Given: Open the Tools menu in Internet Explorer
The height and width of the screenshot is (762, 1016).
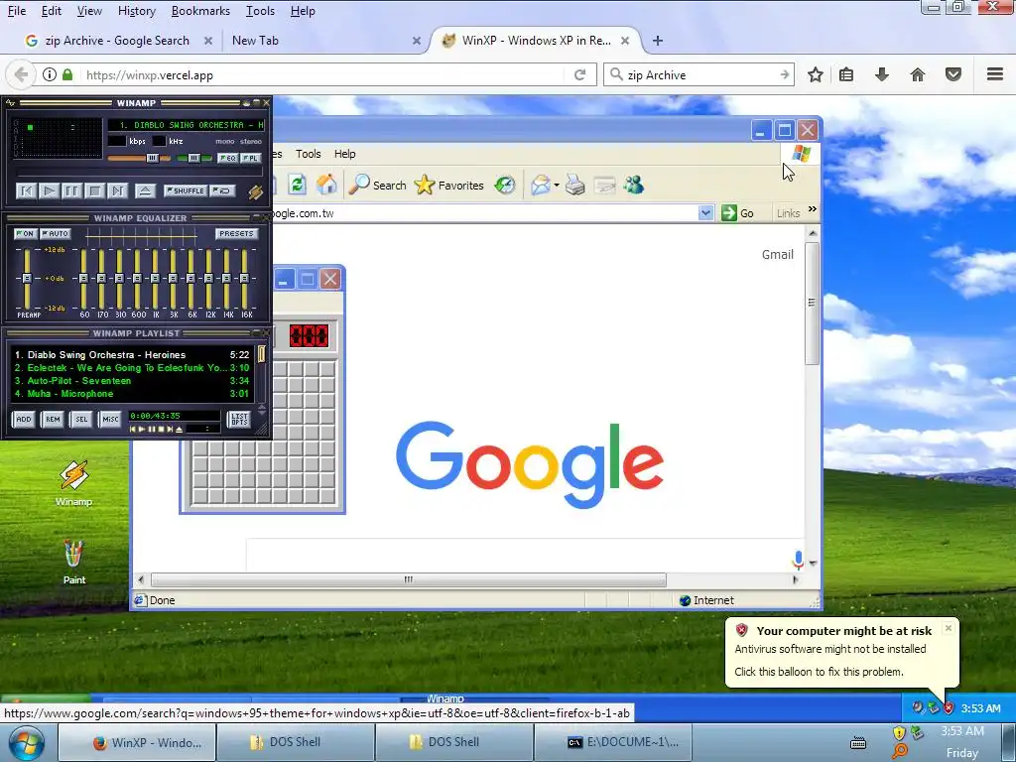Looking at the screenshot, I should click(x=309, y=154).
